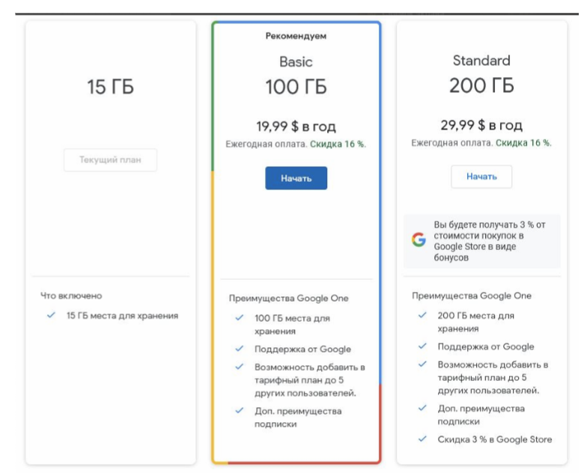Click the Начать button under Standard
This screenshot has width=587, height=473.
[481, 177]
